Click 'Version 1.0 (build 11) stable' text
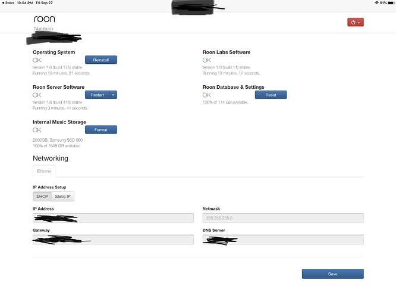 [227, 67]
